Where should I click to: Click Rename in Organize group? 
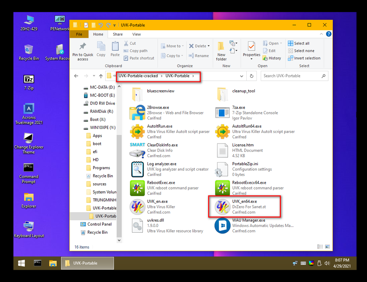pyautogui.click(x=199, y=56)
